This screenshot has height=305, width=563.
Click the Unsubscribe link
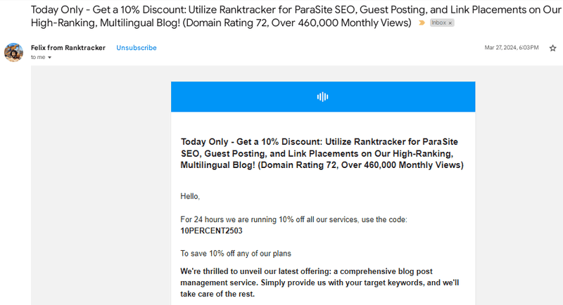(x=137, y=48)
